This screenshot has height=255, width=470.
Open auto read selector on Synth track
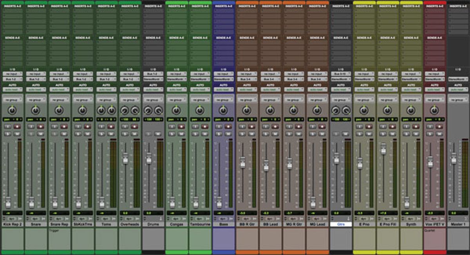pyautogui.click(x=411, y=89)
